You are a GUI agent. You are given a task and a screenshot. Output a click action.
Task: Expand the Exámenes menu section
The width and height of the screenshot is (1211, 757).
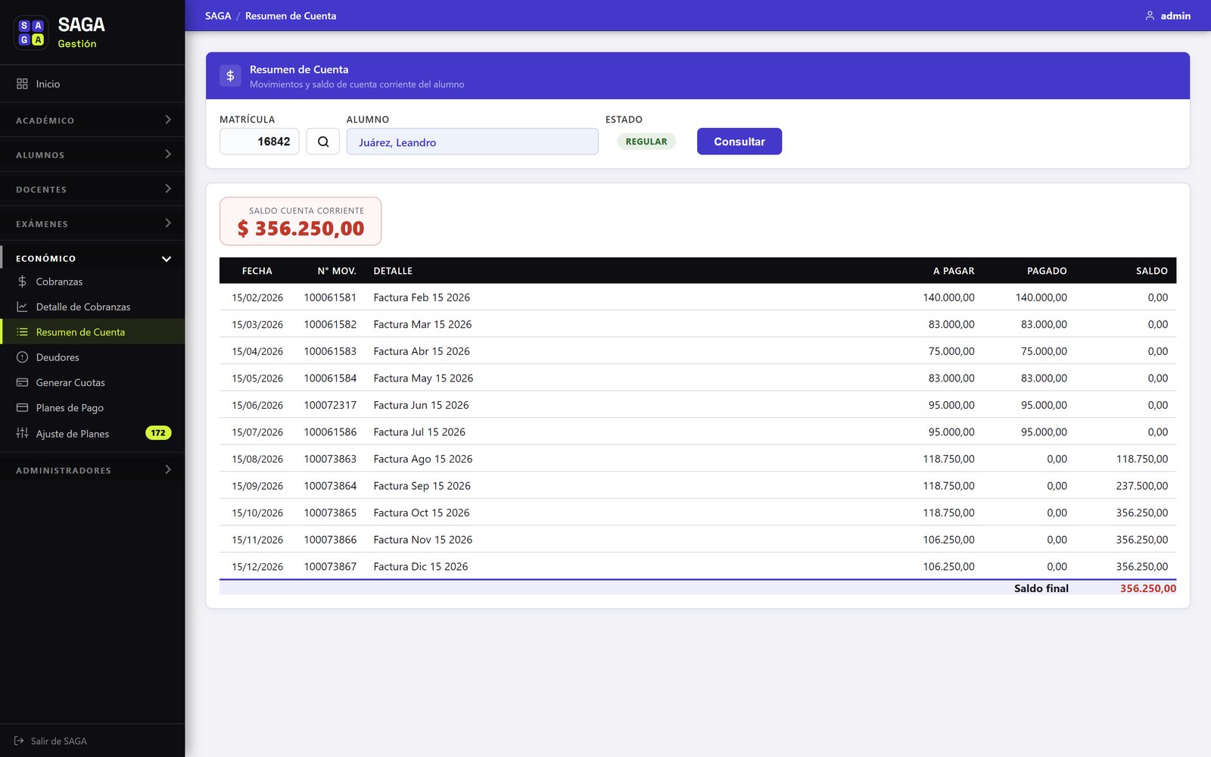(x=92, y=223)
